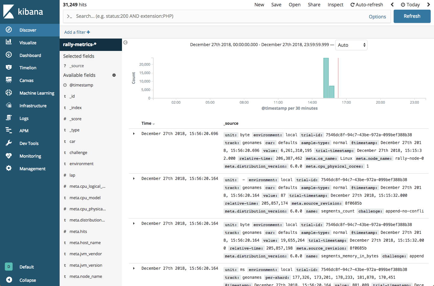Click the @timestamp clock field icon
This screenshot has width=434, height=286.
(65, 85)
